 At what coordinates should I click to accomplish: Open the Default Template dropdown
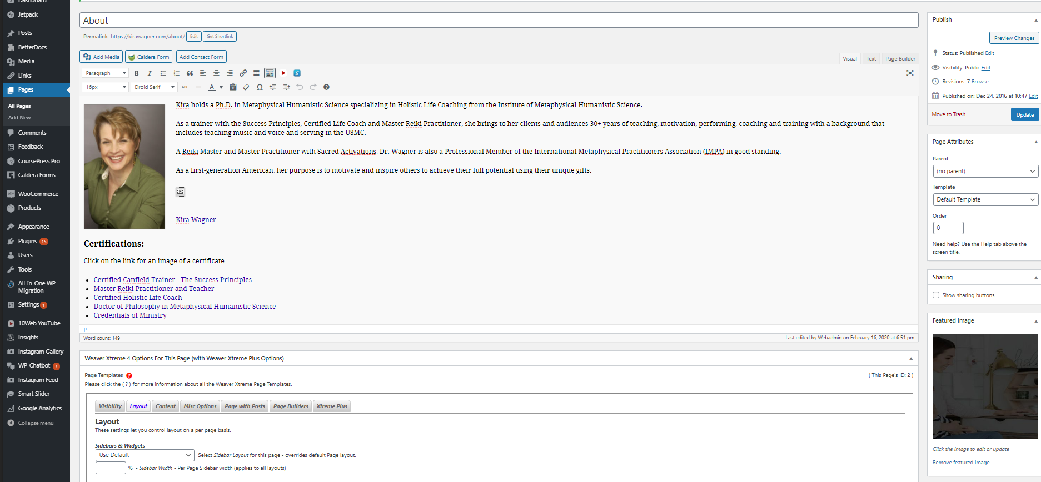985,199
